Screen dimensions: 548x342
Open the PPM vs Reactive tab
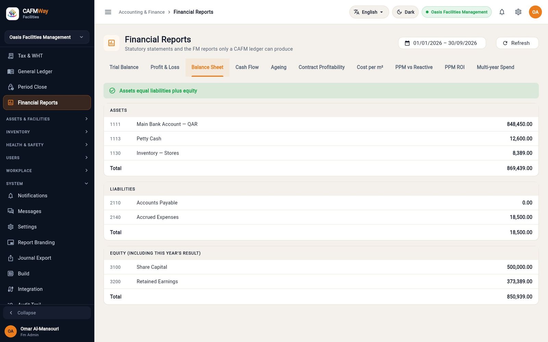414,67
